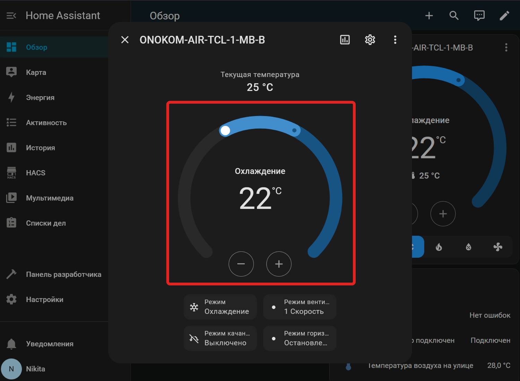Click the pencil edit dashboard icon

pos(504,16)
